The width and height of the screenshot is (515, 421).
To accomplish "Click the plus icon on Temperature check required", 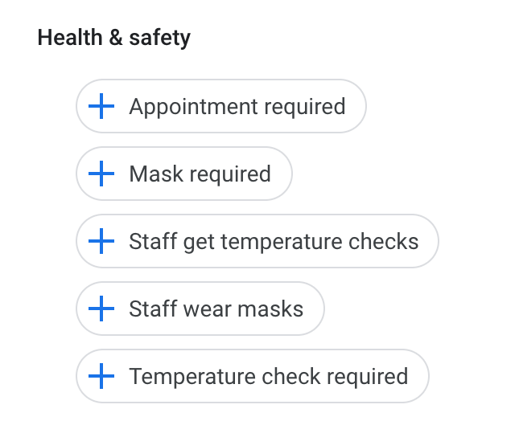I will click(x=101, y=376).
